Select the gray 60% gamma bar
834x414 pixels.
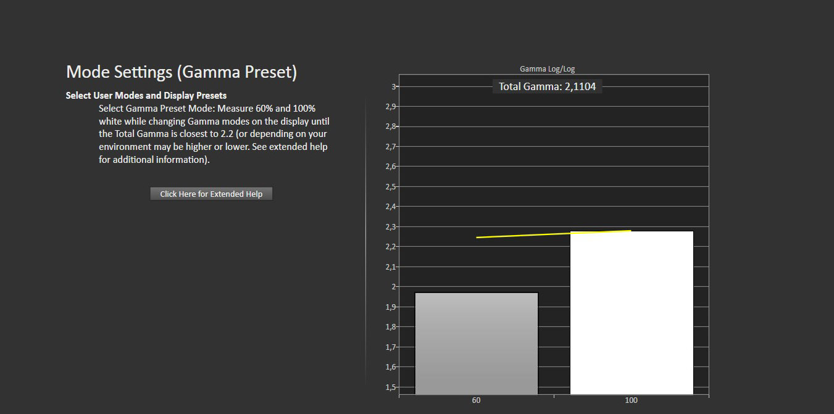click(x=476, y=343)
